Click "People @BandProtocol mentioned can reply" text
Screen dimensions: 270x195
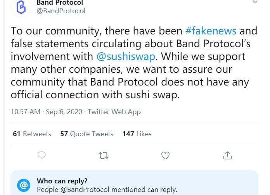107,190
